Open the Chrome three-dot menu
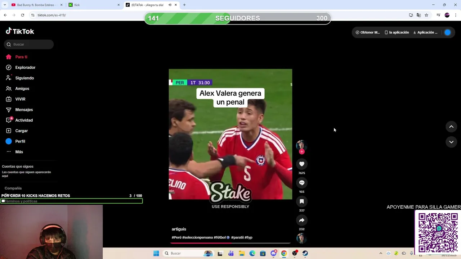 456,15
